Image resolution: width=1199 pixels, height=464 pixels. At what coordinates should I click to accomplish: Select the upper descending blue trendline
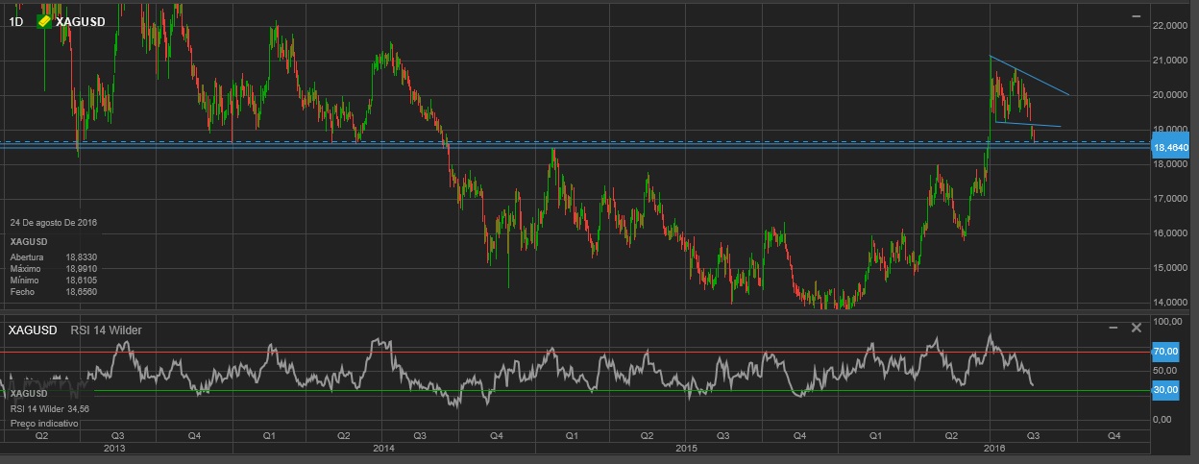click(x=1033, y=77)
